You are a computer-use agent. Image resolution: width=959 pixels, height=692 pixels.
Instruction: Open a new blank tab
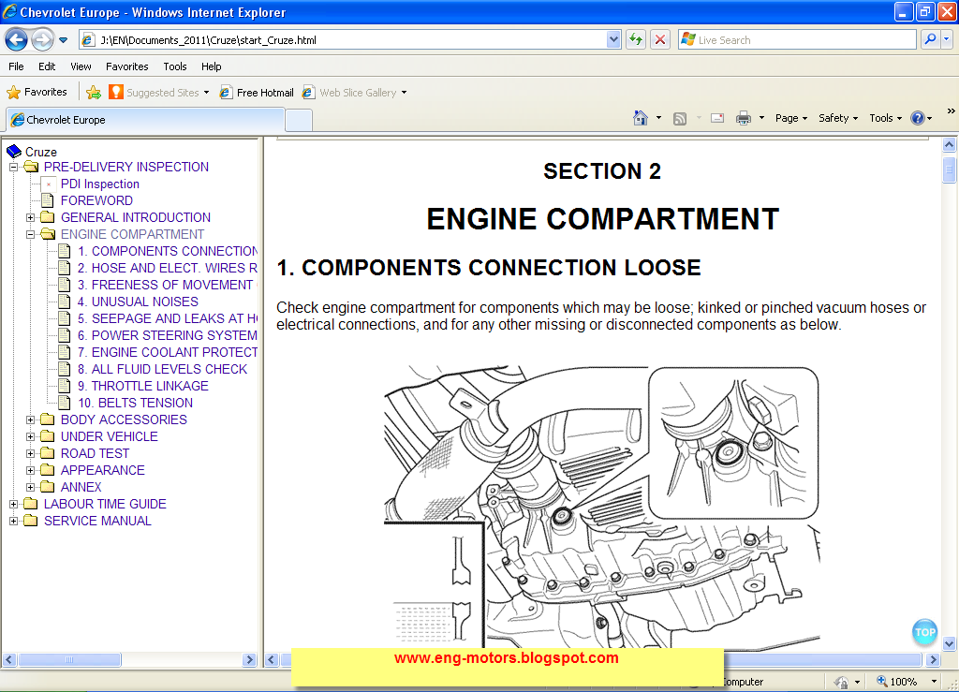pyautogui.click(x=299, y=121)
